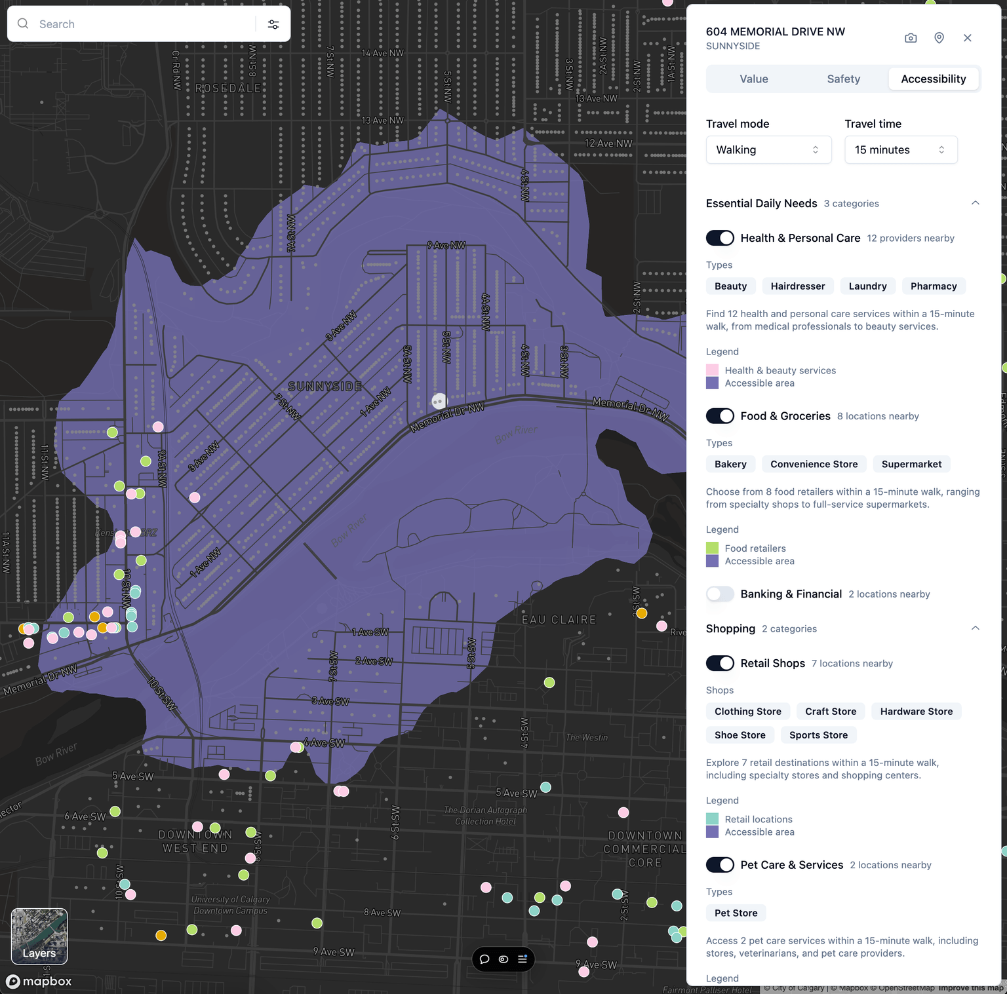Click the green marker below Eau Claire
Image resolution: width=1007 pixels, height=994 pixels.
point(549,683)
